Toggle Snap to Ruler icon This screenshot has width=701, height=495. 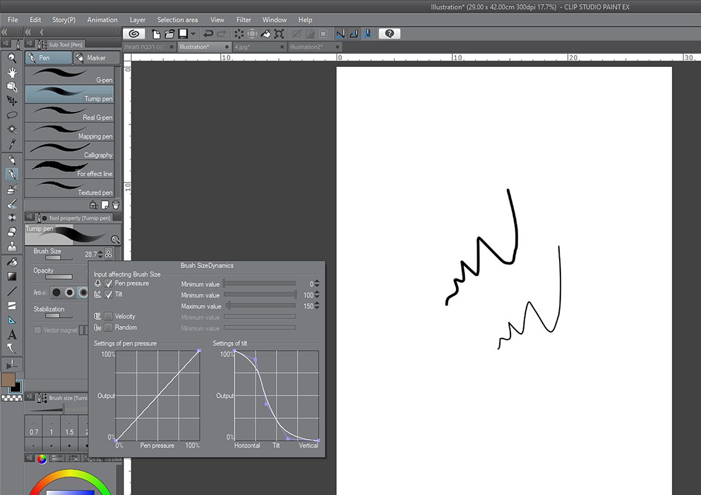coord(341,34)
